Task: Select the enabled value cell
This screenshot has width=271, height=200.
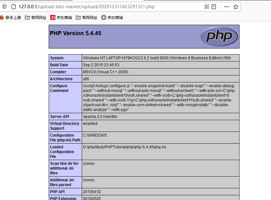Action: coord(161,126)
